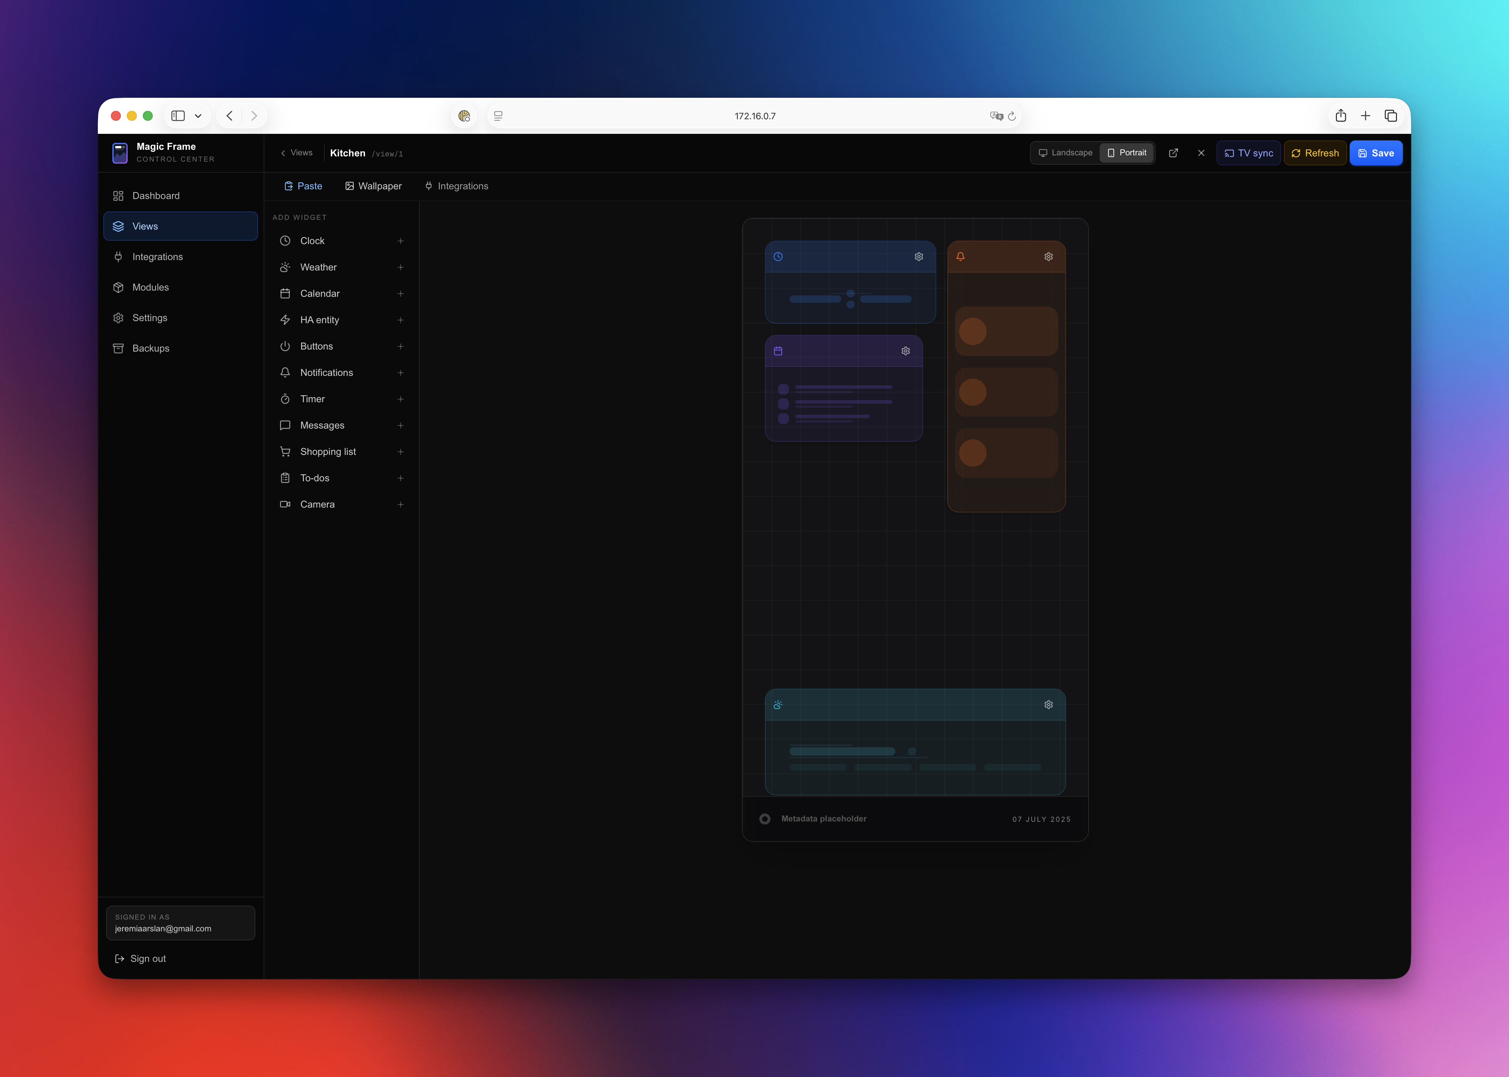Open the weather widget settings gear
This screenshot has height=1077, width=1509.
point(1048,705)
